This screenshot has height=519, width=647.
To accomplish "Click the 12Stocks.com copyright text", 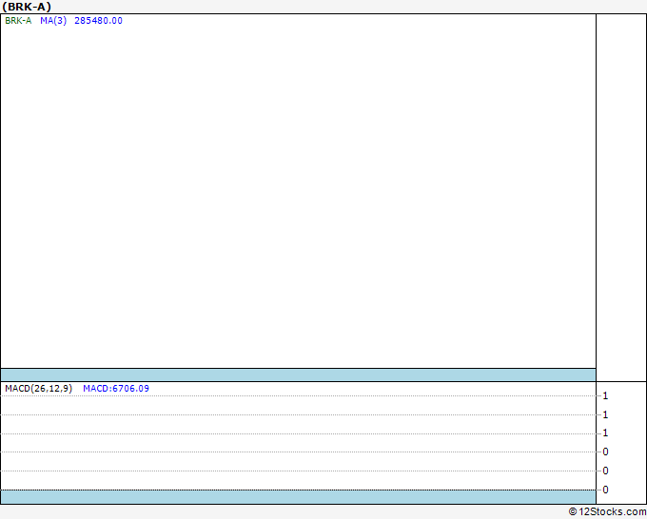I will pos(607,511).
